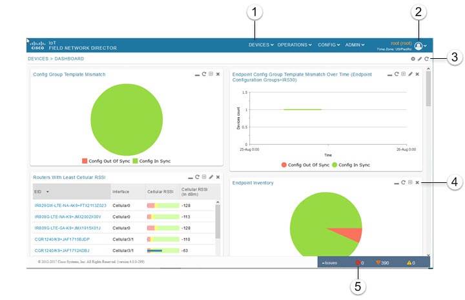This screenshot has width=465, height=300.
Task: Refresh the whole dashboard
Action: 426,59
